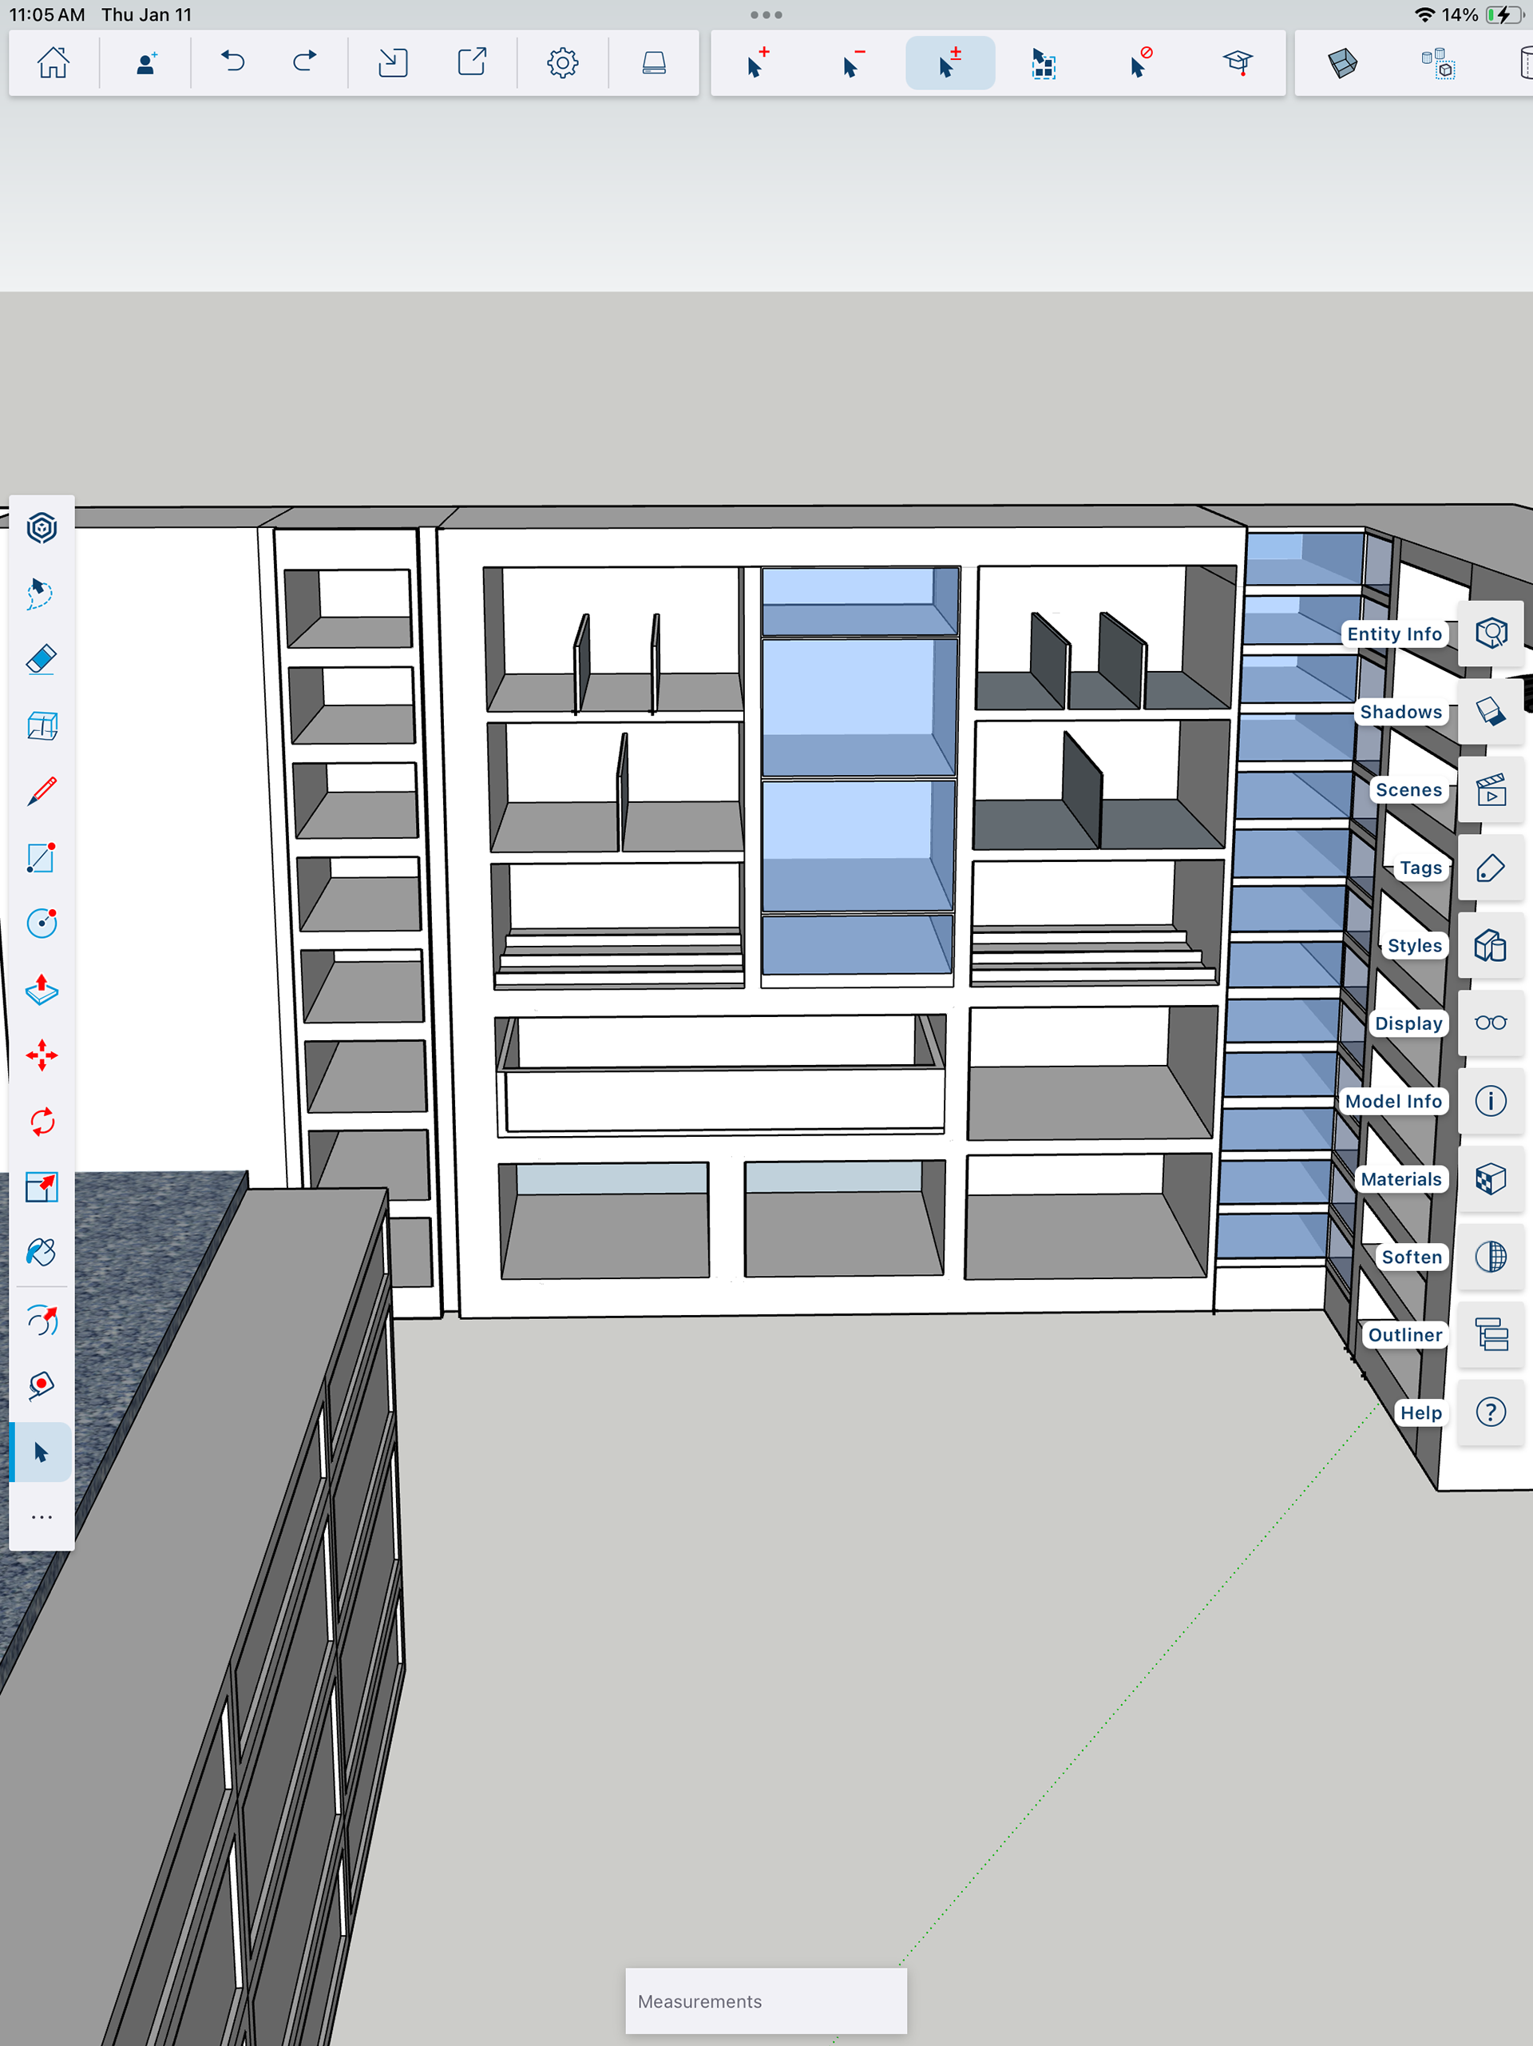Open the Entity Info panel
This screenshot has width=1533, height=2046.
coord(1491,634)
